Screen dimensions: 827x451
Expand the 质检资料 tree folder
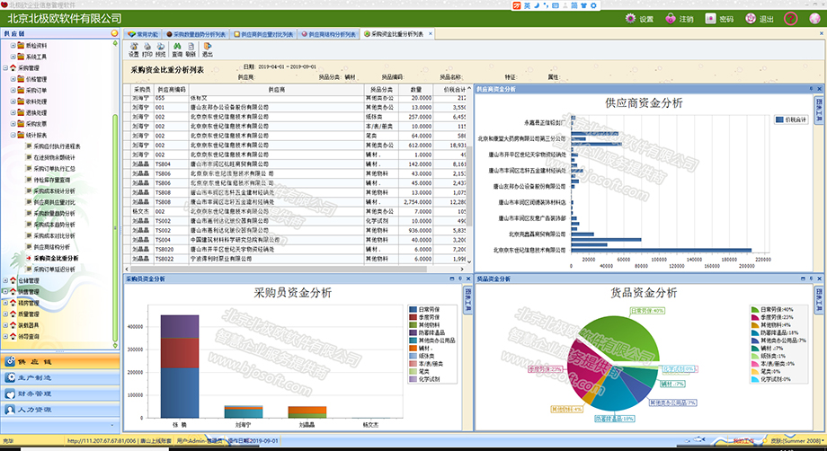click(13, 45)
